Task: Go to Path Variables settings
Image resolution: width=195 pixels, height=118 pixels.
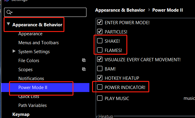Action: point(32,105)
